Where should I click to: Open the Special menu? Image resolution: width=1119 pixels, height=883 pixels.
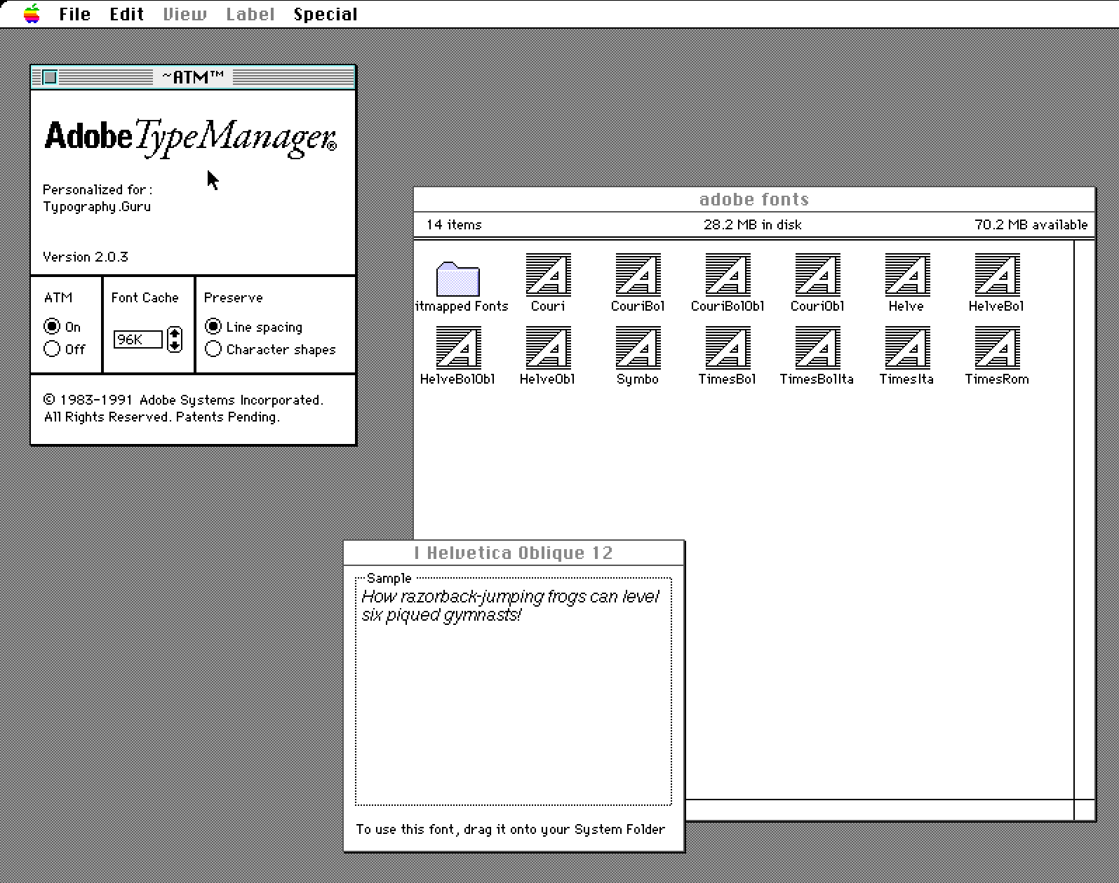326,14
